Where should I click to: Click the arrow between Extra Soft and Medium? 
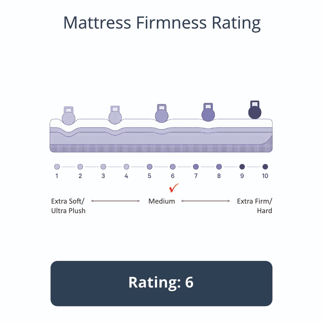pyautogui.click(x=115, y=201)
